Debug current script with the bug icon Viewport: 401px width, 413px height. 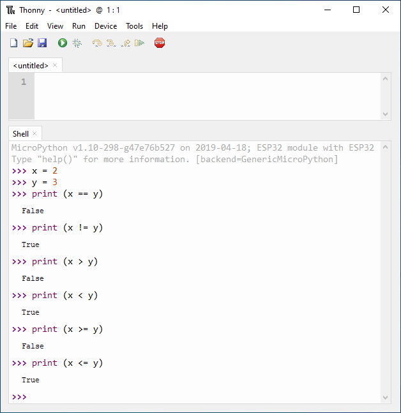pyautogui.click(x=77, y=43)
